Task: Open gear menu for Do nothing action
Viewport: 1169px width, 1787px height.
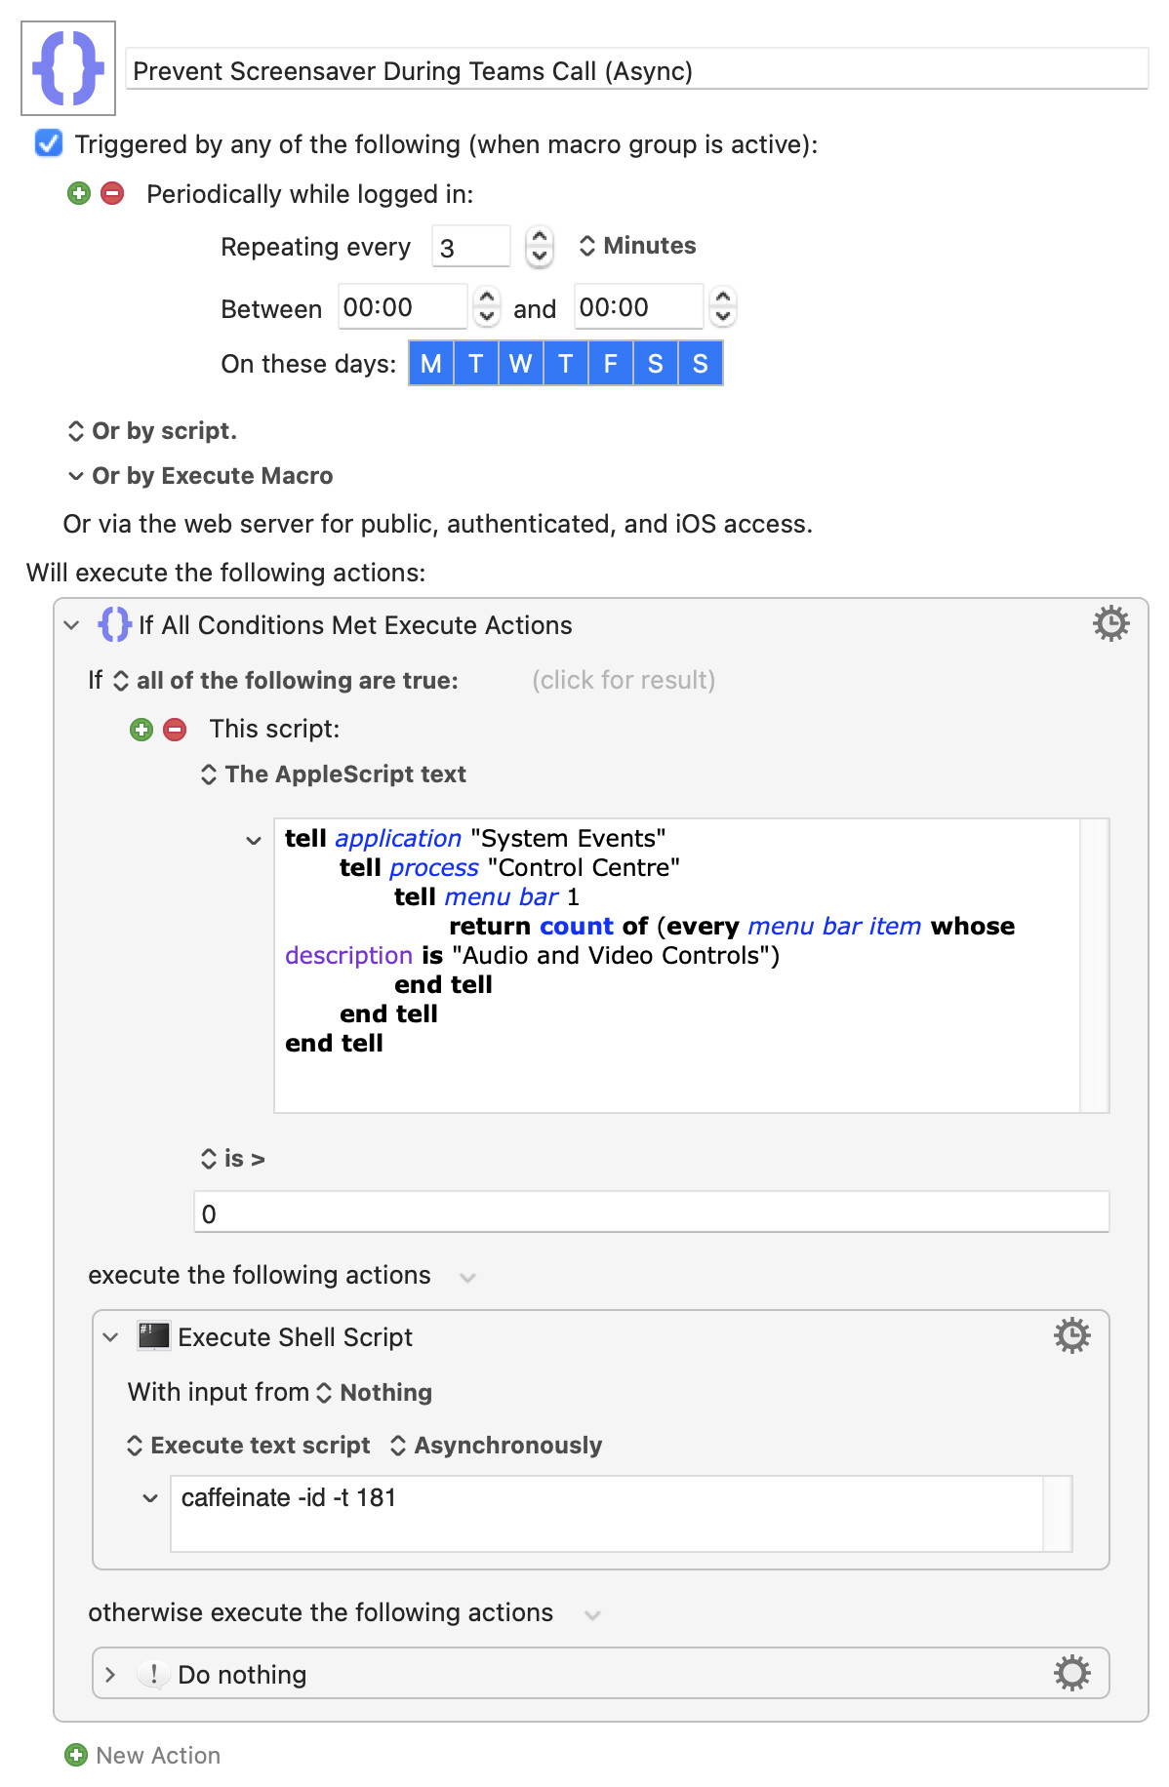Action: tap(1071, 1673)
